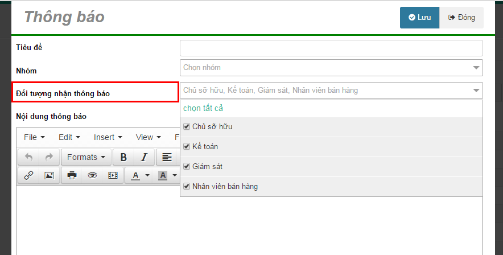Open the File menu in editor

[x=34, y=137]
